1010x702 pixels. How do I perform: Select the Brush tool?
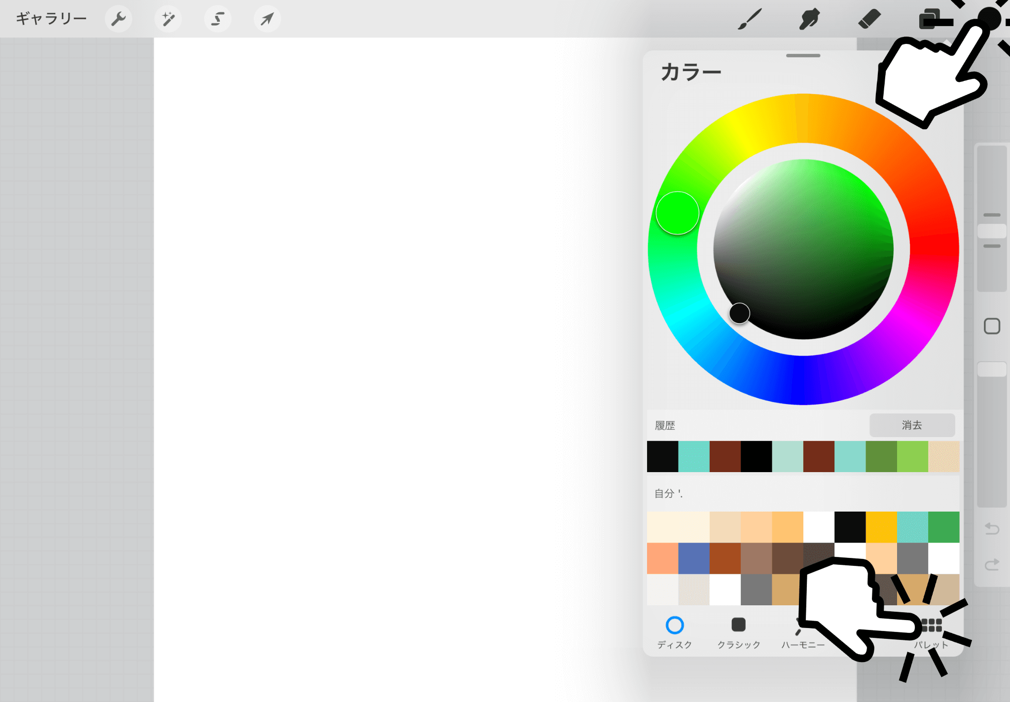tap(750, 19)
